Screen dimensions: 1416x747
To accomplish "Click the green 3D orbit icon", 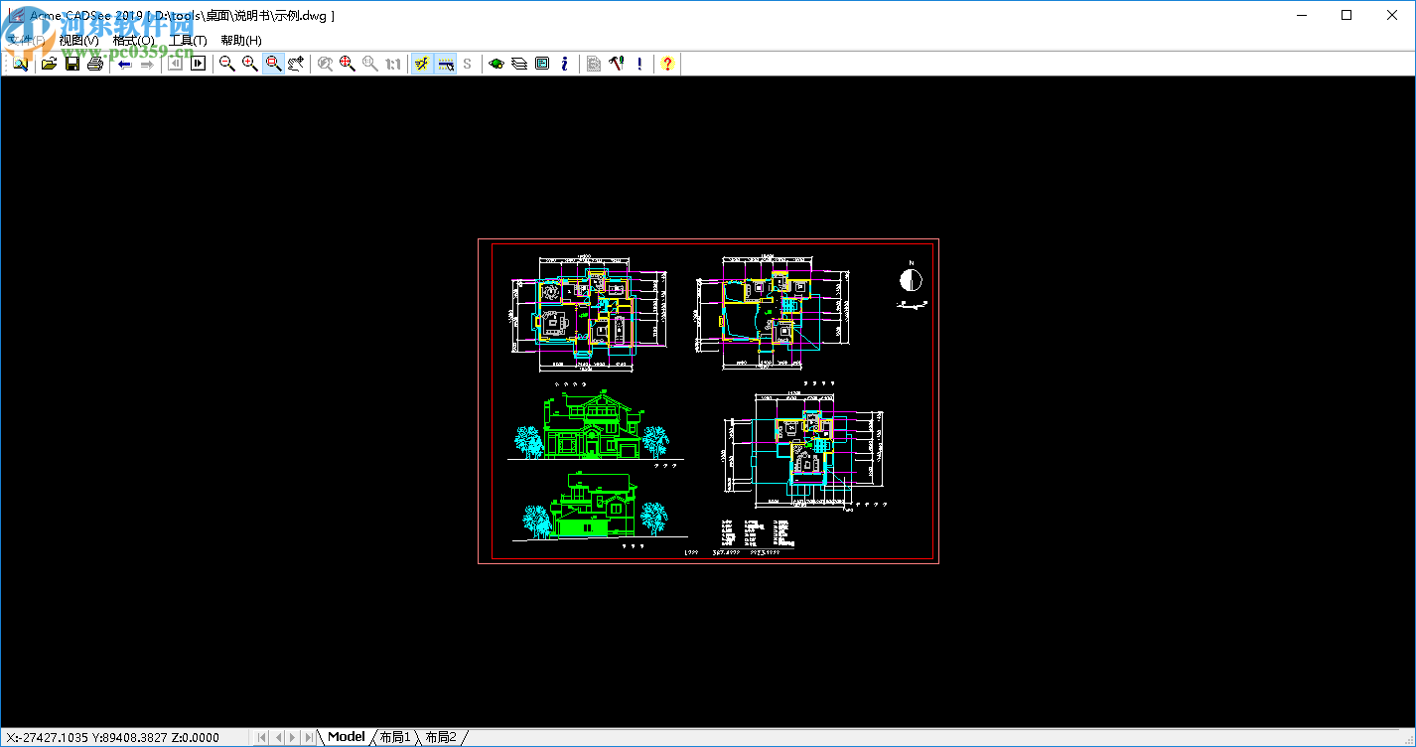I will point(496,64).
